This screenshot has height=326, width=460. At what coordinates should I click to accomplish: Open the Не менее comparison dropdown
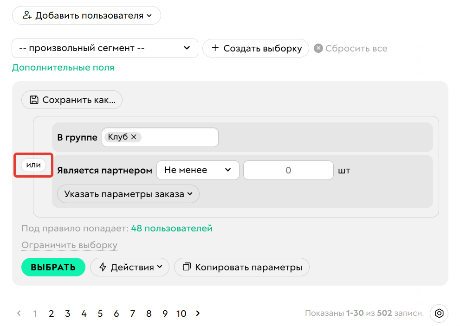(x=198, y=170)
